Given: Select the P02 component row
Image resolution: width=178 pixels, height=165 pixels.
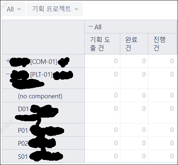Looking at the screenshot, I should tap(43, 143).
